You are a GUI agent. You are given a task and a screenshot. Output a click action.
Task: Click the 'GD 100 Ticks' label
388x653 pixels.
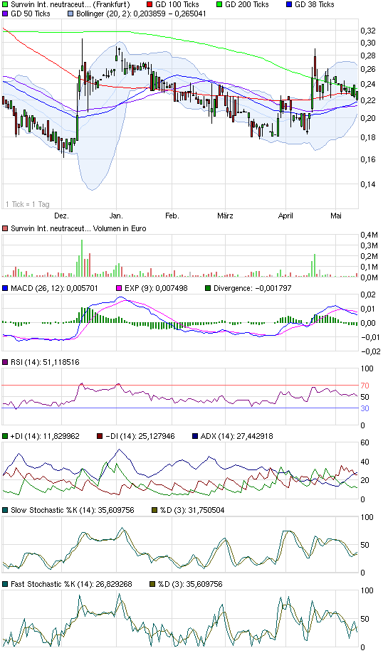[x=177, y=4]
